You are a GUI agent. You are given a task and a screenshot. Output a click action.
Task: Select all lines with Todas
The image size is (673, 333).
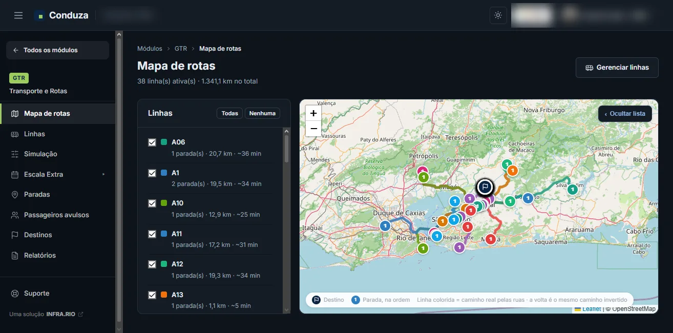pyautogui.click(x=230, y=113)
